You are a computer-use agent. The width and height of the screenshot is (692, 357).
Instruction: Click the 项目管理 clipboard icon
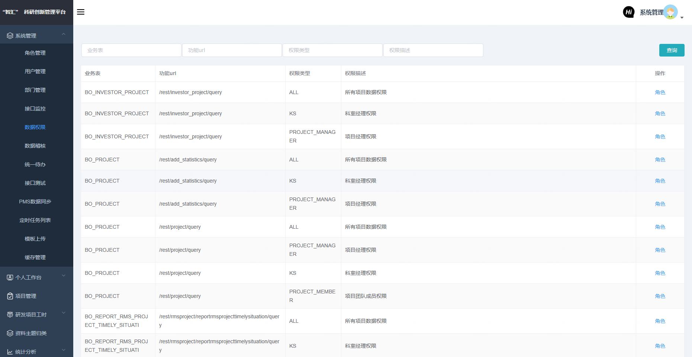[10, 296]
